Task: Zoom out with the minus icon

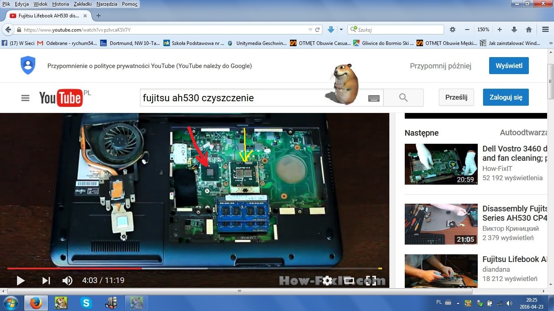Action: point(467,30)
